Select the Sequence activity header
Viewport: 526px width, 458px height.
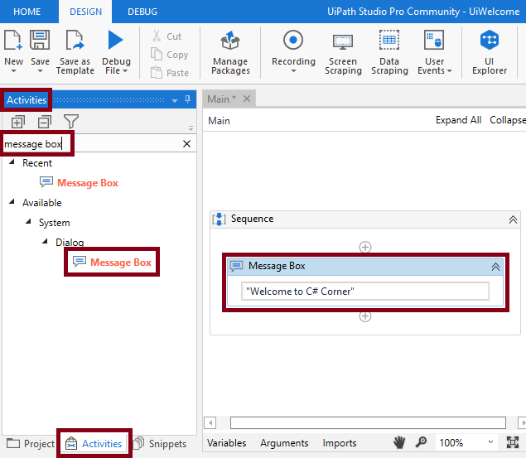point(365,219)
